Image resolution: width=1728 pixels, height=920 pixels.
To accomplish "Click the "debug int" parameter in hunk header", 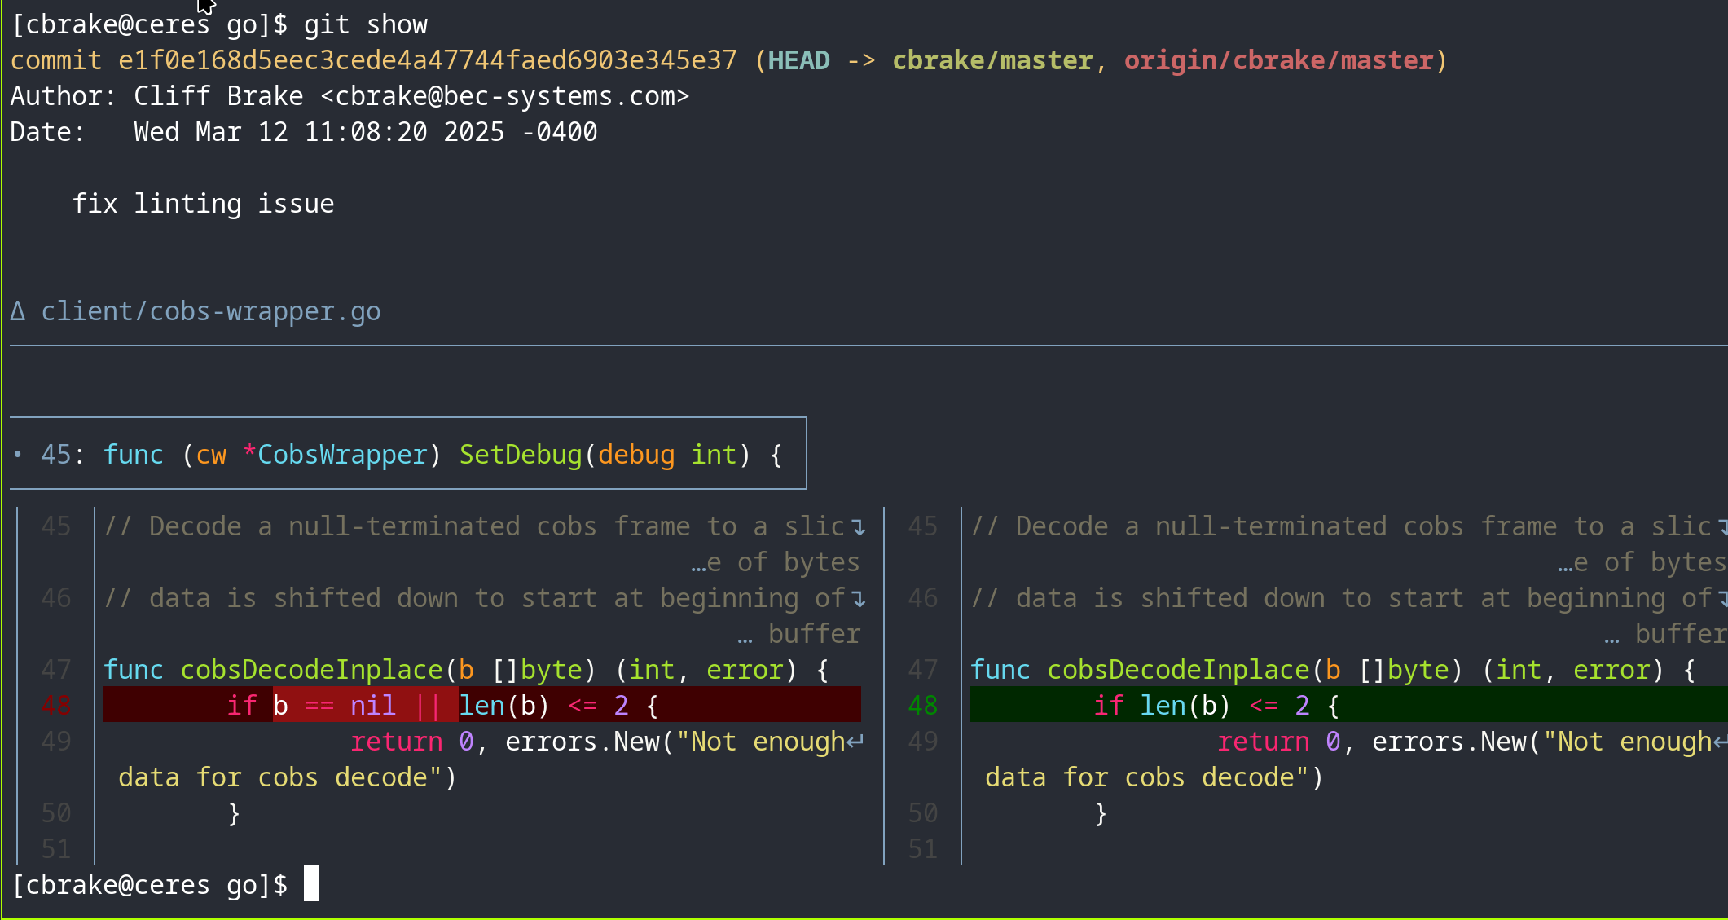I will click(668, 455).
